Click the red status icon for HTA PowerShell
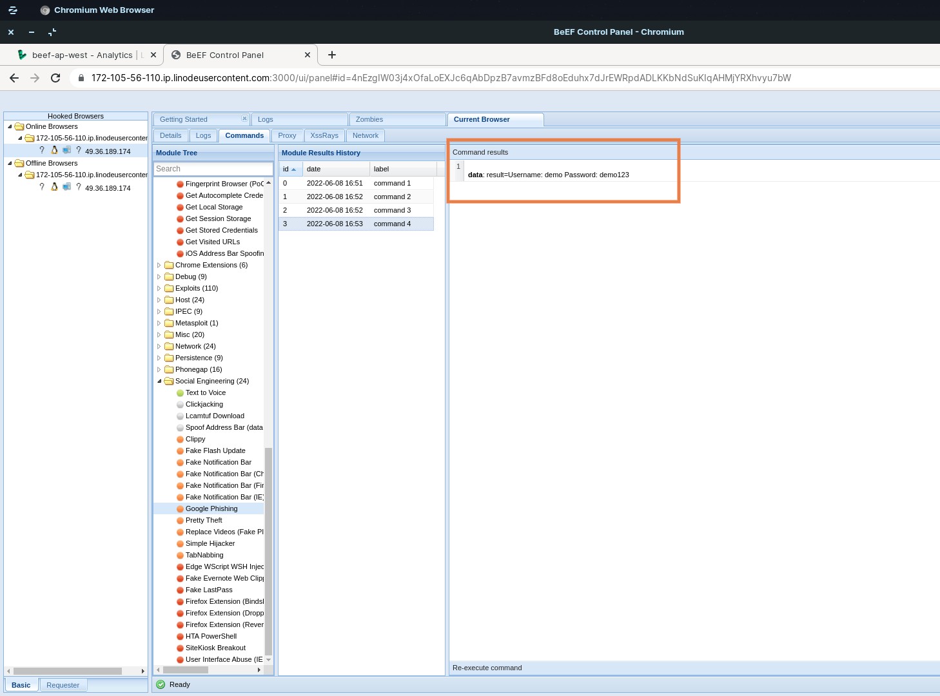This screenshot has height=696, width=940. (x=181, y=637)
